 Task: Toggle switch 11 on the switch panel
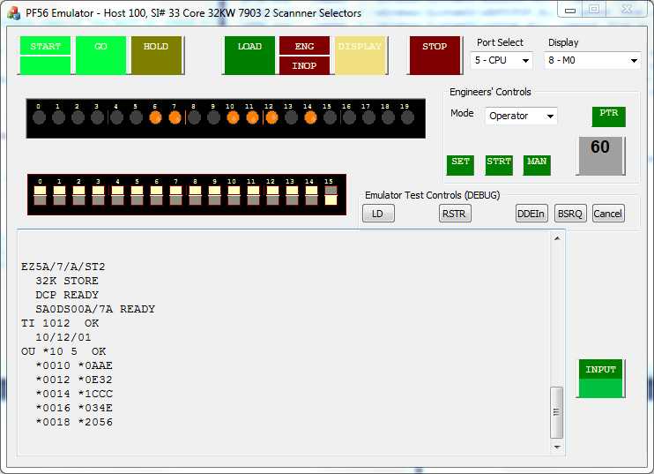253,195
